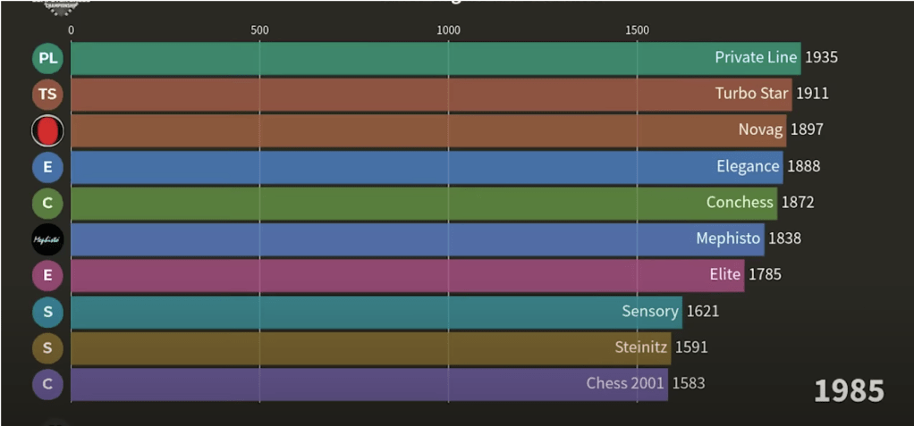Click the Mephisto 1838 rating value
The image size is (914, 426).
coord(784,238)
